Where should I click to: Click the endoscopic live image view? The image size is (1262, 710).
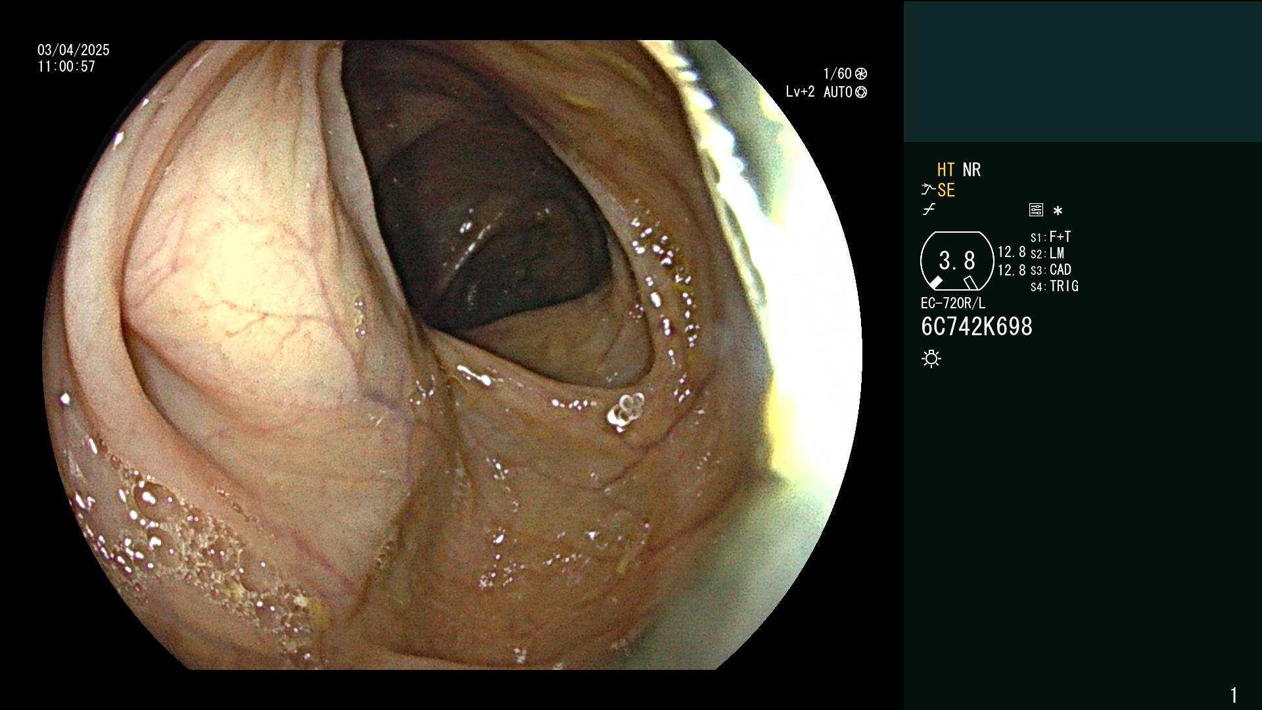[x=452, y=355]
